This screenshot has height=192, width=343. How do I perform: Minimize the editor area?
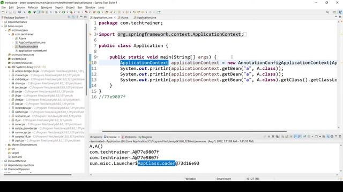pos(336,17)
